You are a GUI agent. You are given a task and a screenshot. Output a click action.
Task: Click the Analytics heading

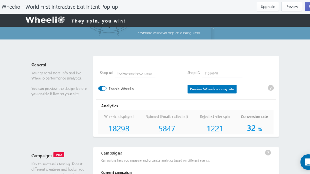point(110,106)
